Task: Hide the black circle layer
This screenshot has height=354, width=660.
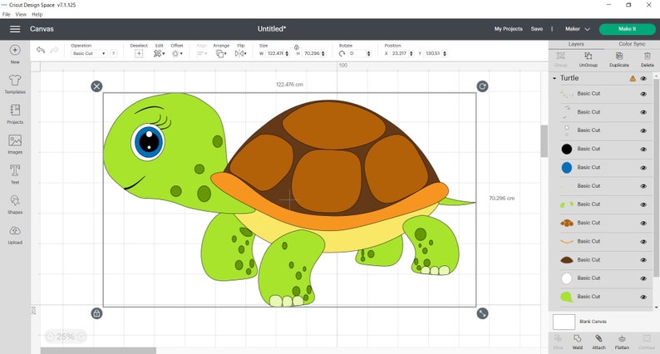Action: coord(643,149)
